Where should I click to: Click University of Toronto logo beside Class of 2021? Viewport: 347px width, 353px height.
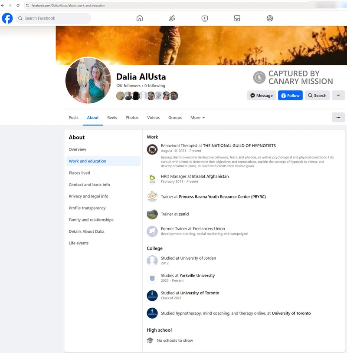click(x=152, y=296)
